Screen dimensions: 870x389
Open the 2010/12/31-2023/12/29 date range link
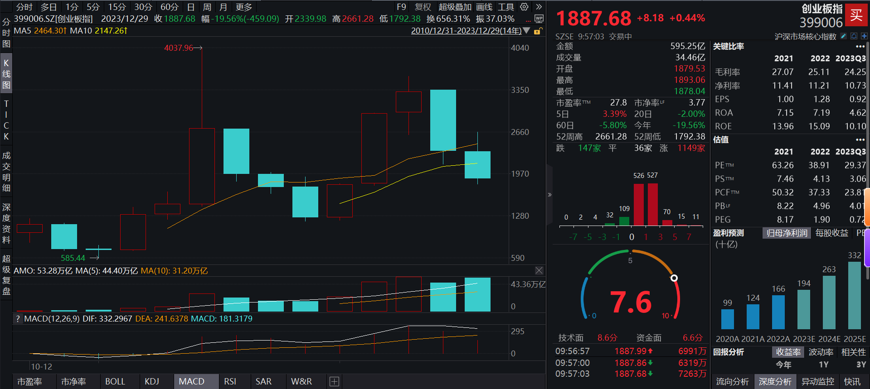pyautogui.click(x=466, y=31)
